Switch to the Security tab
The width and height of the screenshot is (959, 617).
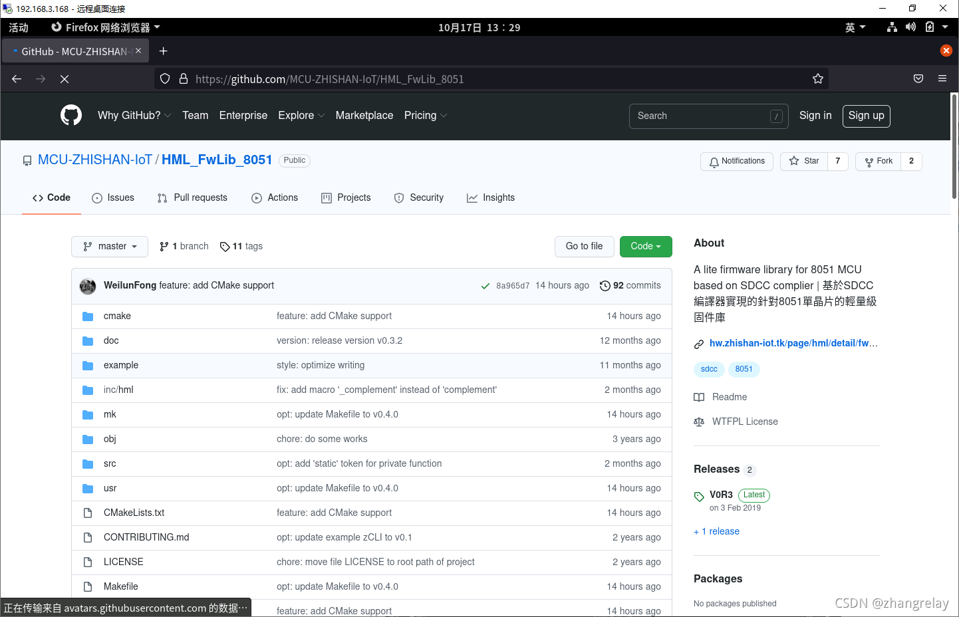pyautogui.click(x=419, y=197)
